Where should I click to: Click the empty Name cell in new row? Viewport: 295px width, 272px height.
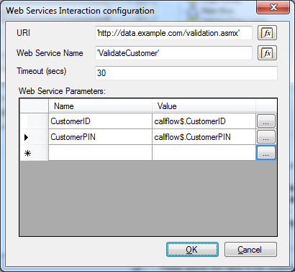coord(100,153)
